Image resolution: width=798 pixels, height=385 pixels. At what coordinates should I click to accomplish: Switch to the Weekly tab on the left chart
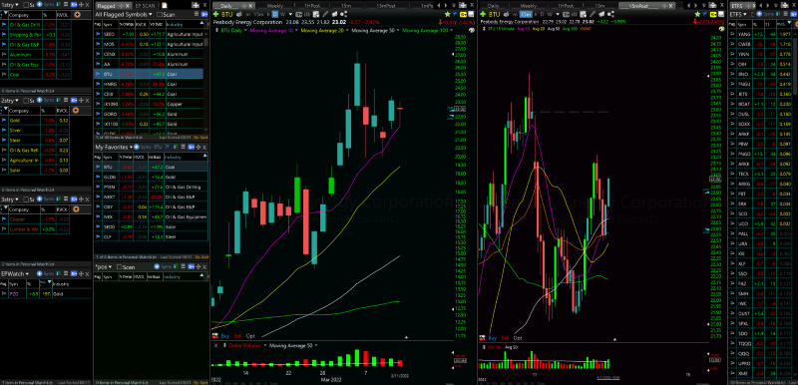coord(275,6)
